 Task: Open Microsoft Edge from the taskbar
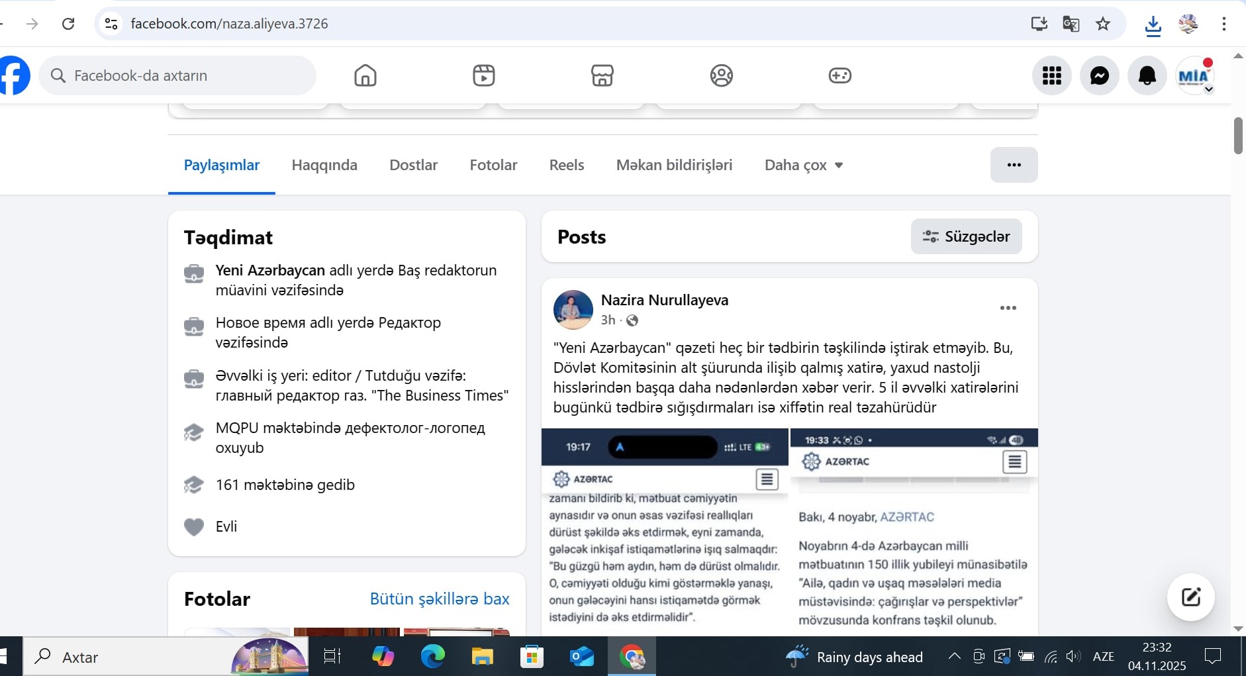tap(433, 657)
